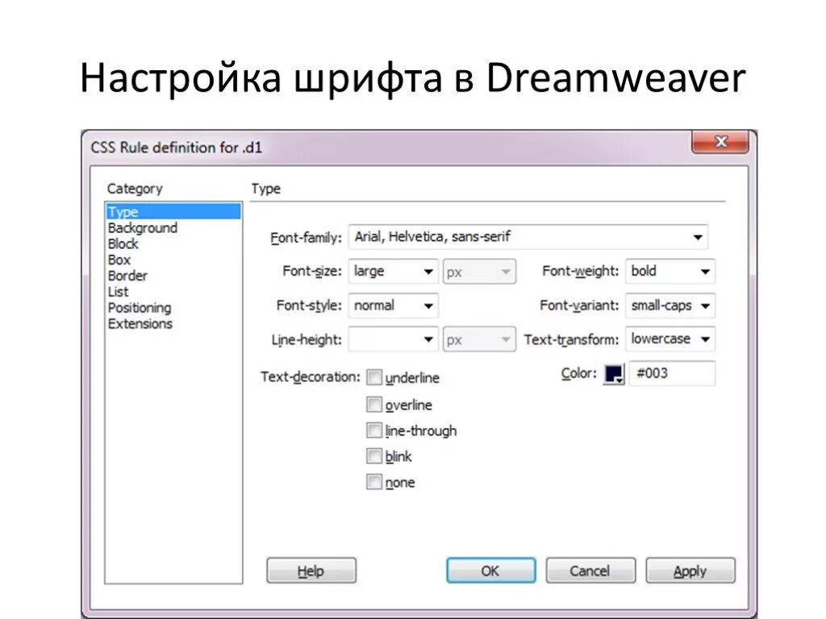826x619 pixels.
Task: Open the Font-family dropdown
Action: pos(528,237)
